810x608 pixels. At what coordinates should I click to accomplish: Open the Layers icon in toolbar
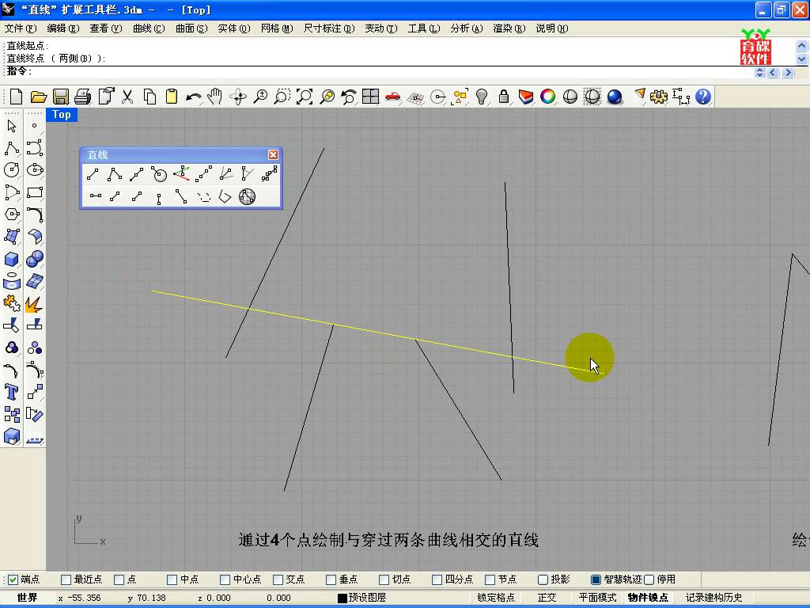pyautogui.click(x=526, y=97)
